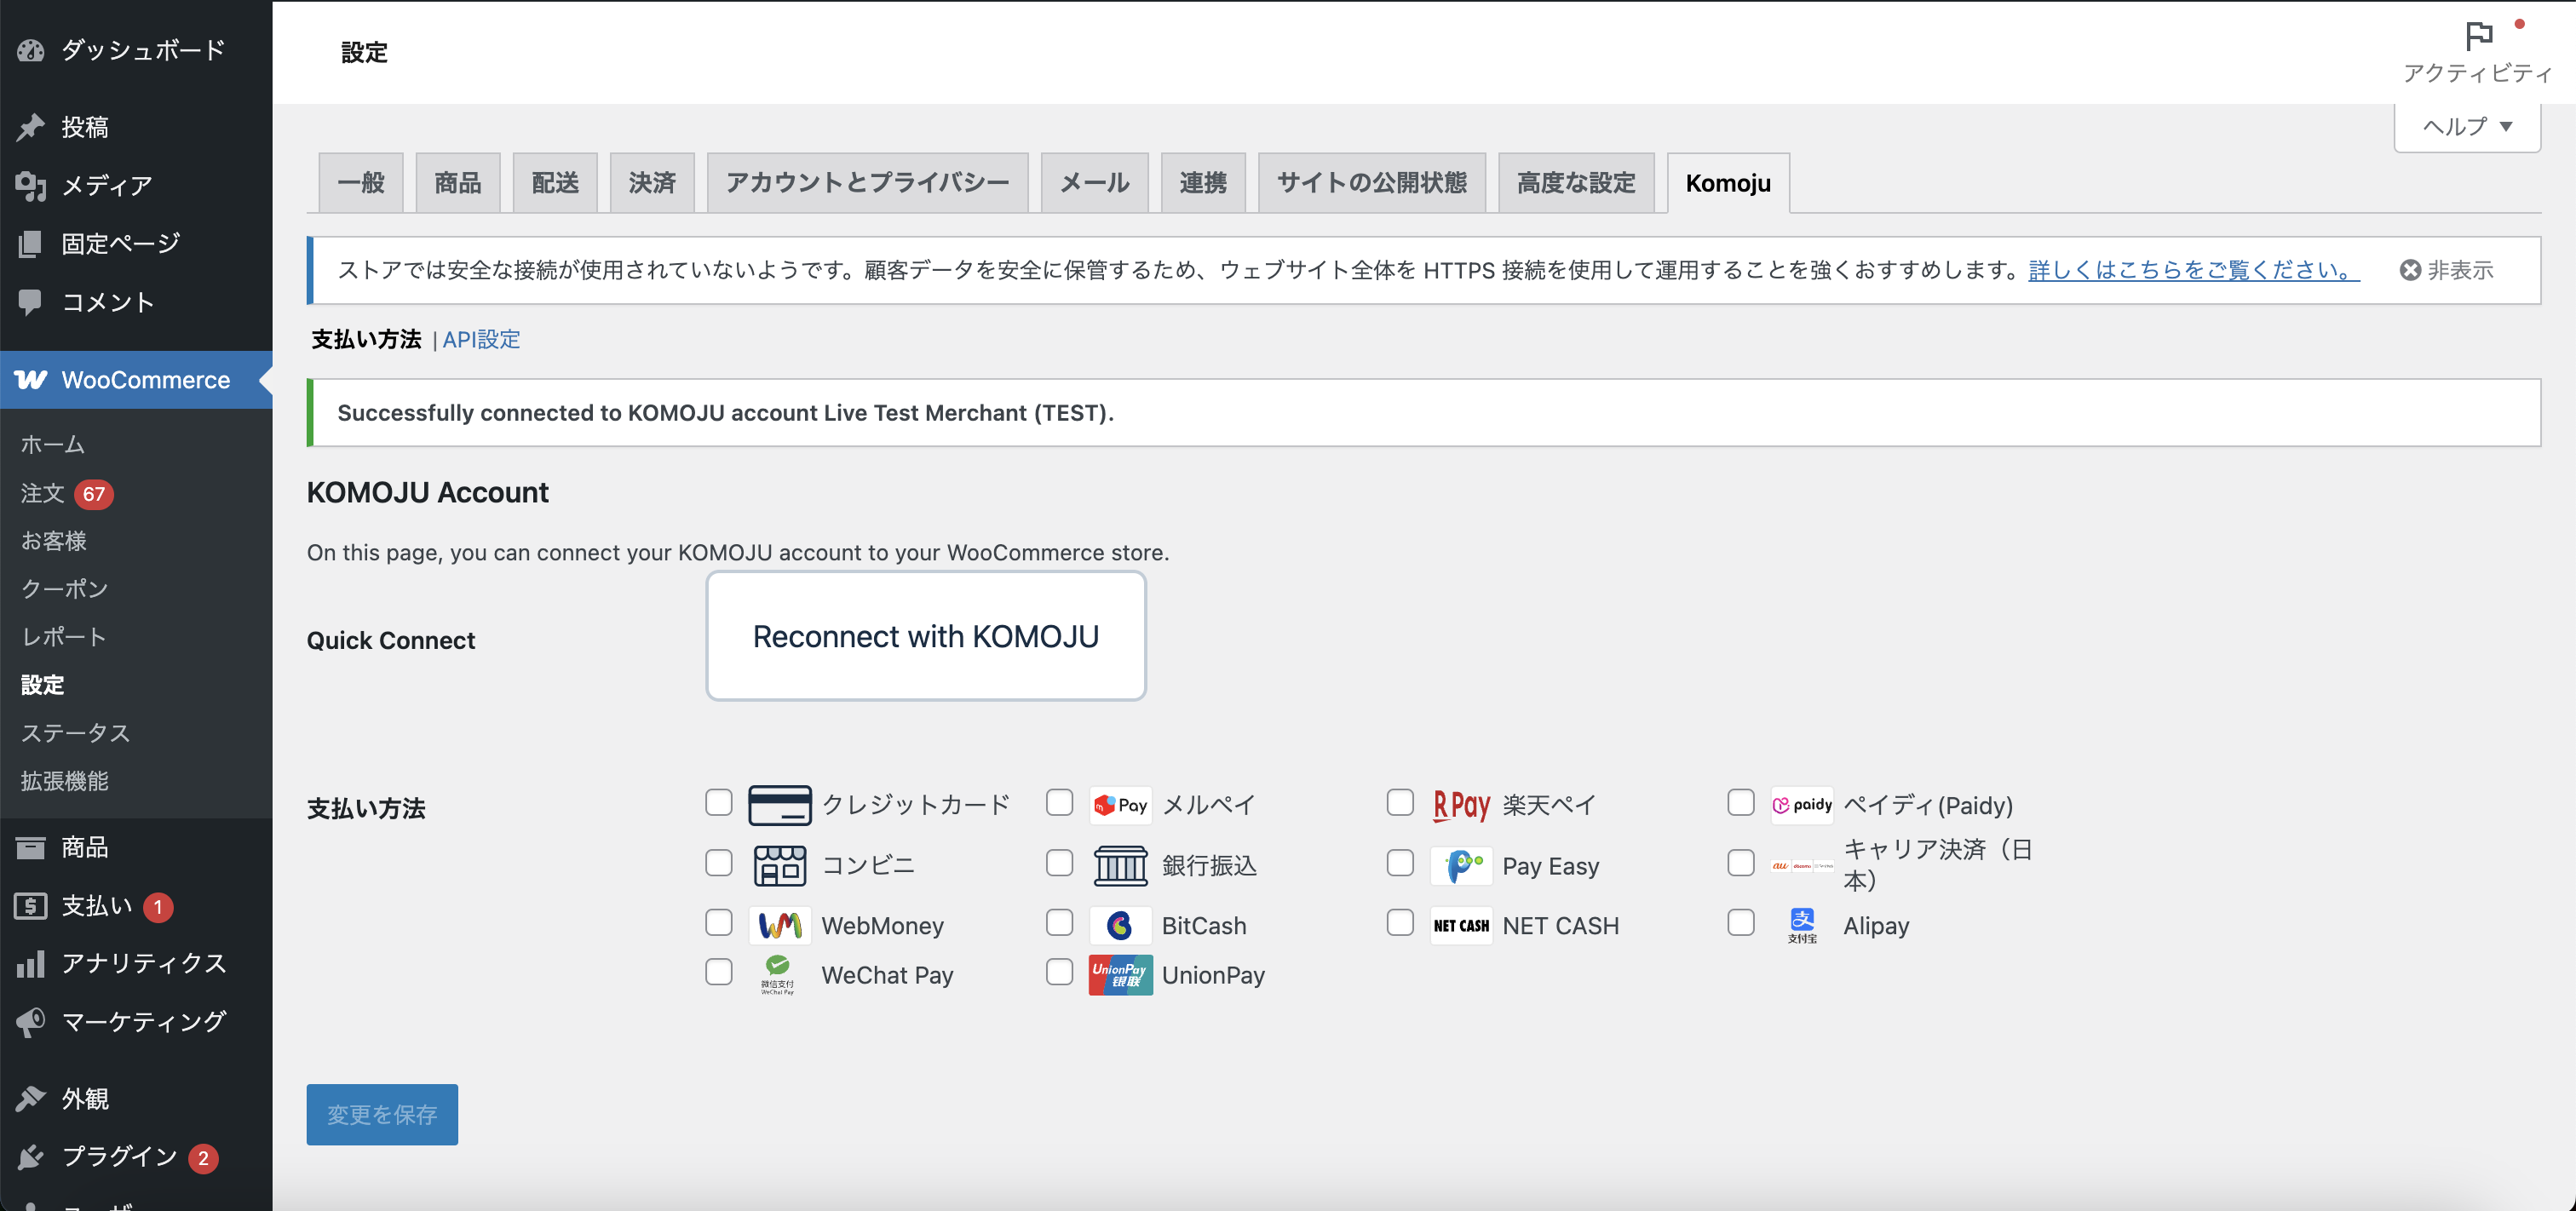This screenshot has height=1211, width=2576.
Task: Enable the メルペイ checkbox
Action: [1059, 803]
